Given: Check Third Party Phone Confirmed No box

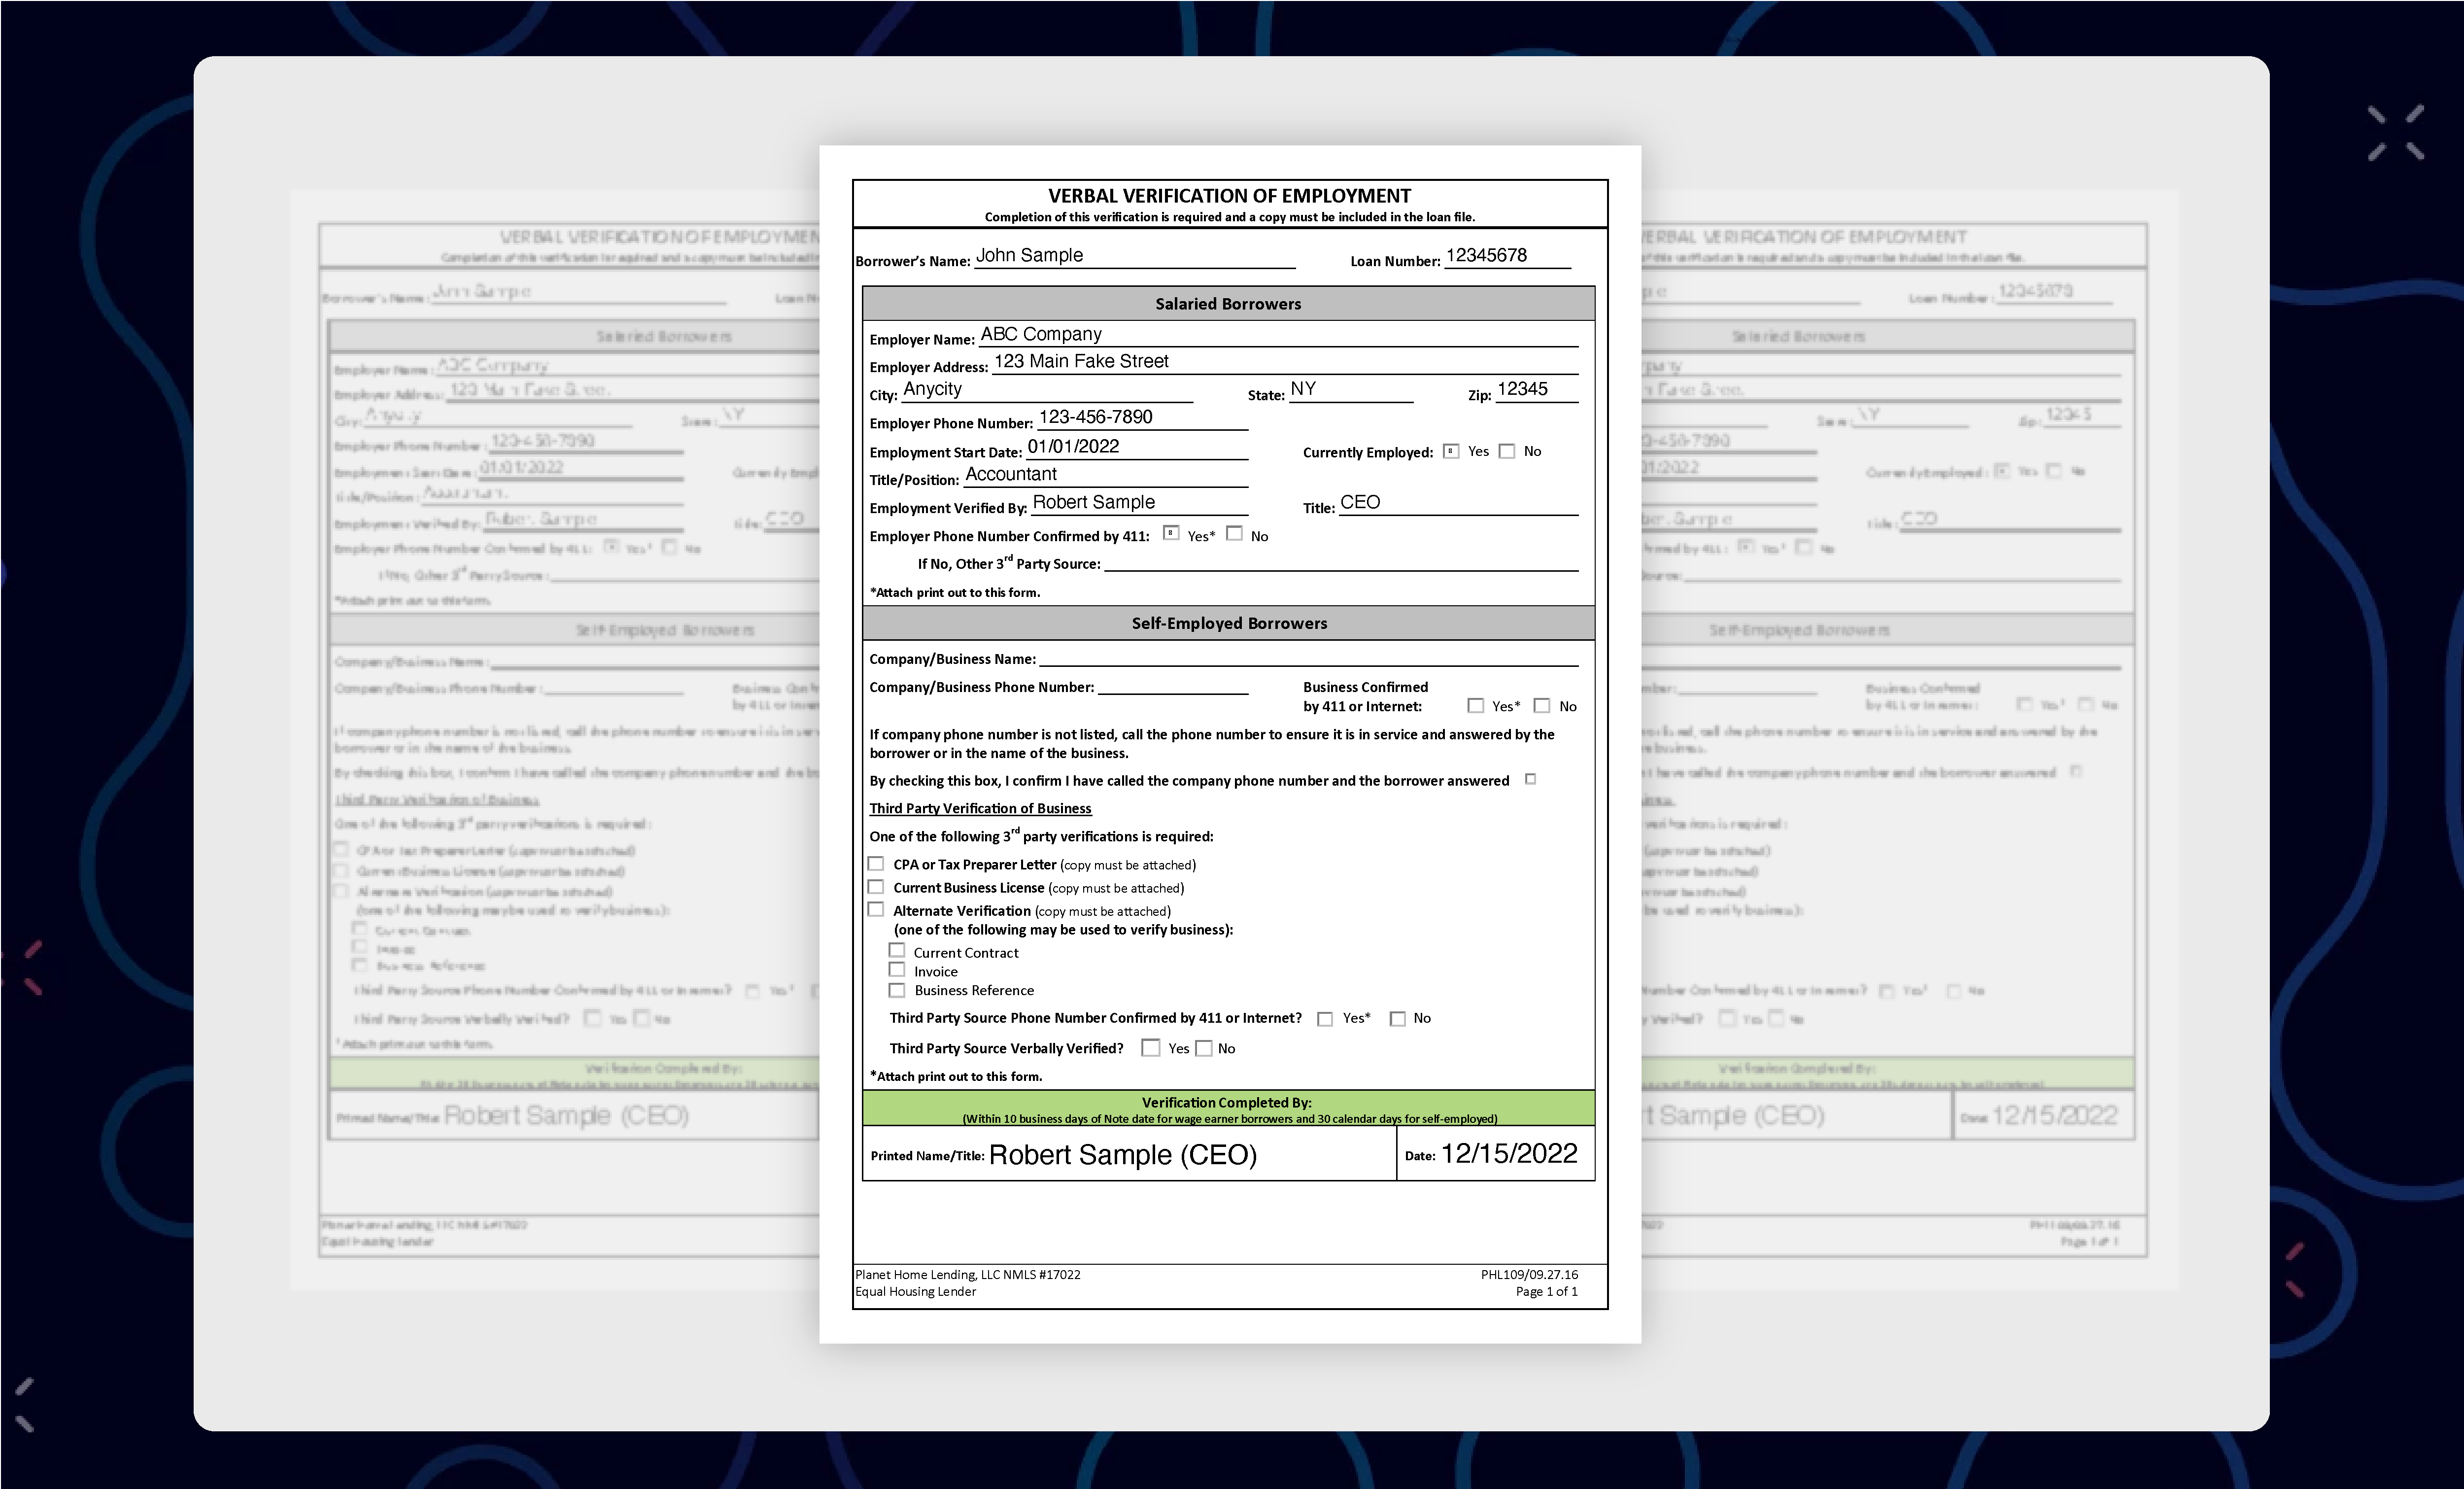Looking at the screenshot, I should (x=1398, y=1019).
